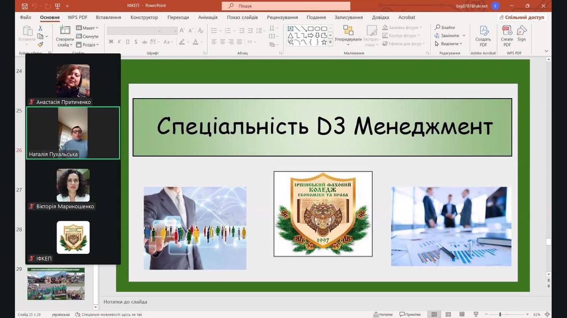Screen dimensions: 567x318
Task: Toggle text Shadow (S) formatting
Action: (x=136, y=42)
